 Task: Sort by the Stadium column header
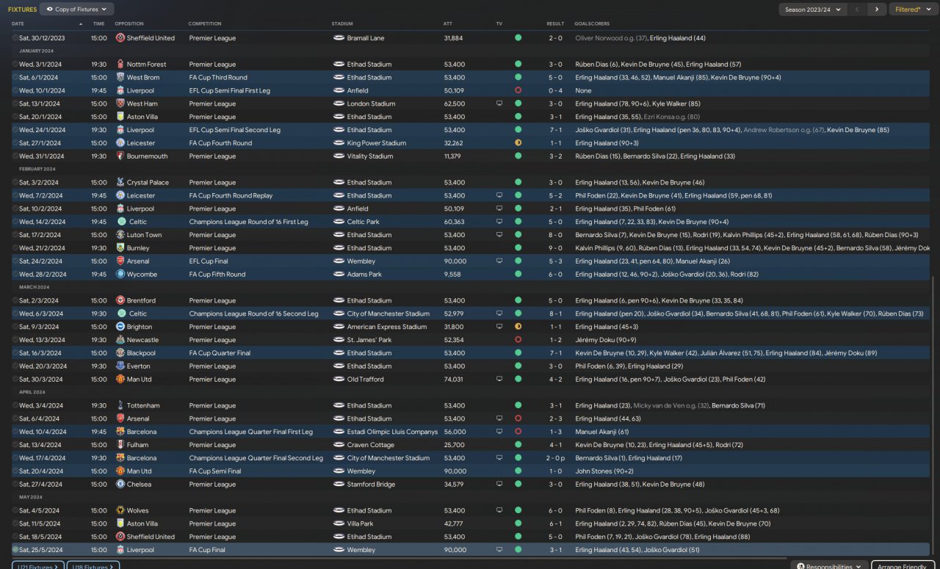click(x=342, y=24)
